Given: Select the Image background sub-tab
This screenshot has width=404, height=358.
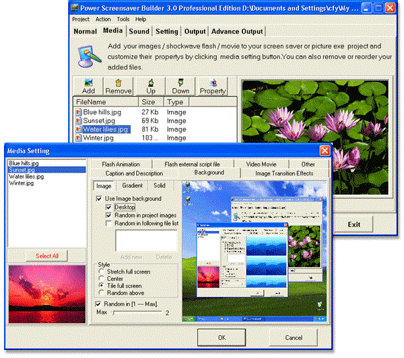Looking at the screenshot, I should point(104,186).
